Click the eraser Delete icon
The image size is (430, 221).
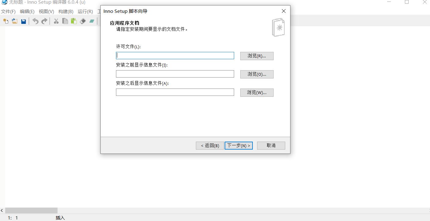[83, 21]
